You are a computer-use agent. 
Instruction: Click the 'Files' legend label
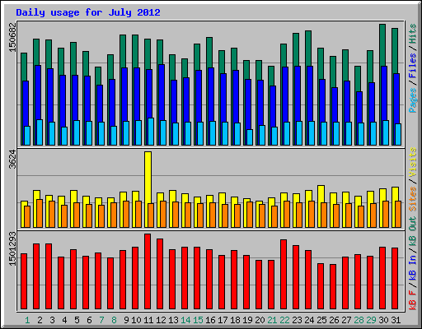[x=412, y=66]
